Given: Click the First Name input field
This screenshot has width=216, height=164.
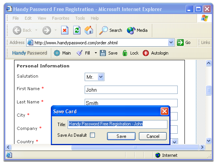Looking at the screenshot, I should (x=131, y=90).
